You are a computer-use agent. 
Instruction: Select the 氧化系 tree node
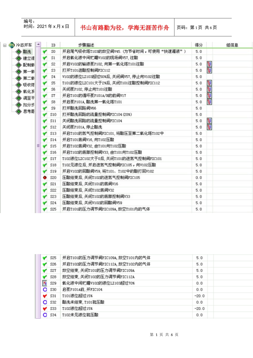(x=28, y=92)
